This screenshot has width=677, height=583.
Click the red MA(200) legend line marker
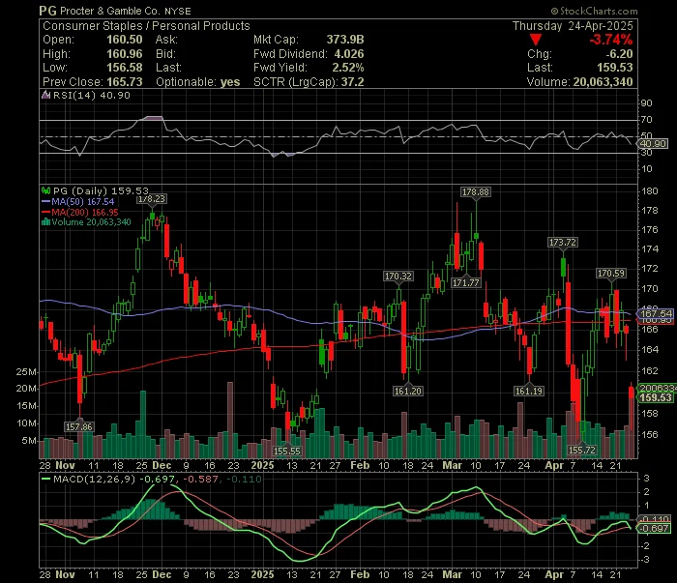[45, 213]
